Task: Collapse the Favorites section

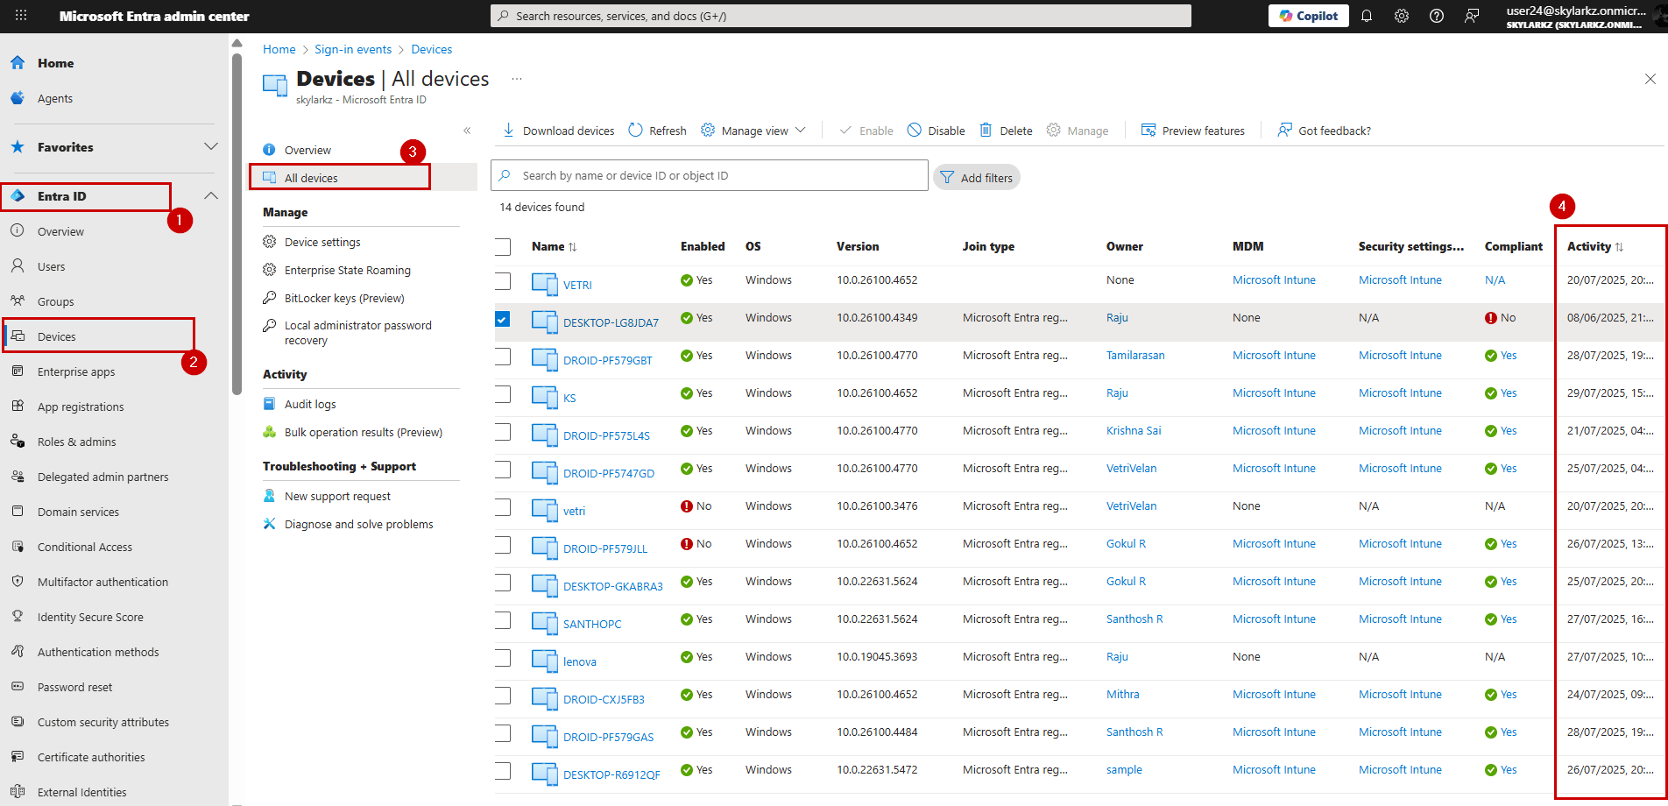Action: 210,146
